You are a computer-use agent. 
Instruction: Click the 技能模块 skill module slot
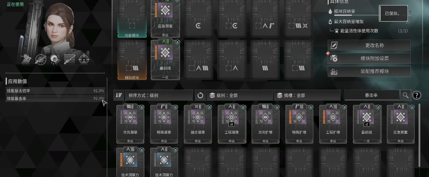point(132,18)
